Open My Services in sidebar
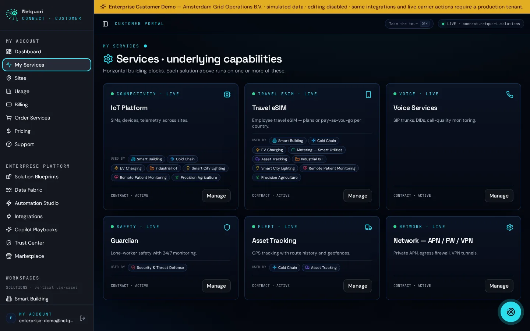This screenshot has width=530, height=331. click(x=47, y=65)
